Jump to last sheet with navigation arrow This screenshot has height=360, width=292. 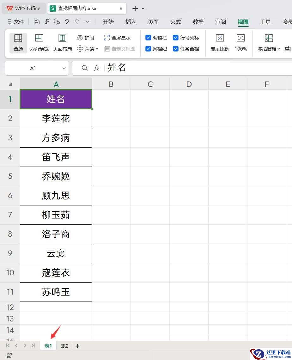point(33,345)
